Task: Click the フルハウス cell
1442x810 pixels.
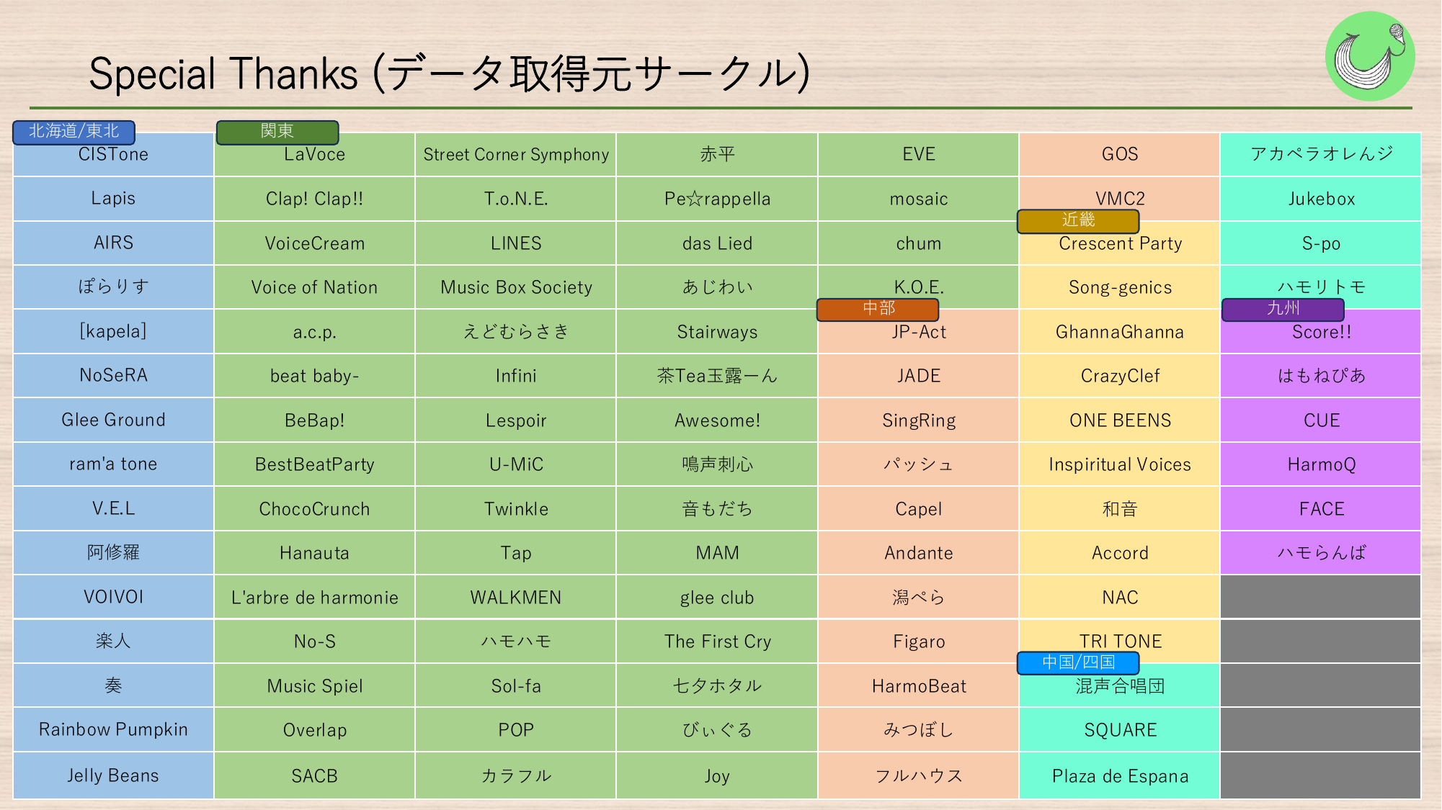Action: (919, 775)
